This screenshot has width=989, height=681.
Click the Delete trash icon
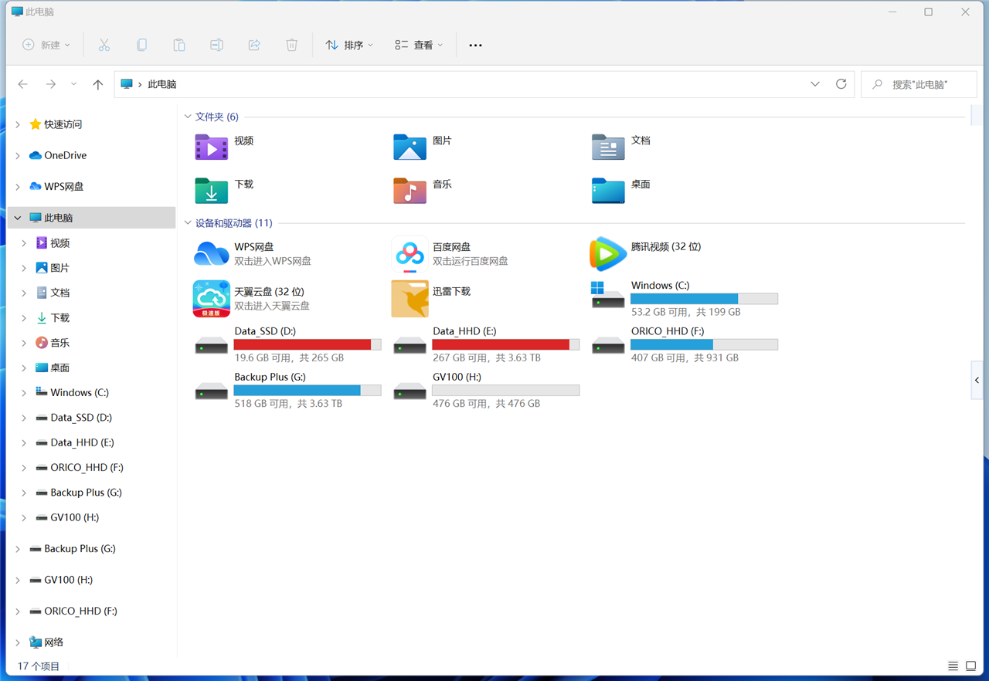click(x=291, y=45)
